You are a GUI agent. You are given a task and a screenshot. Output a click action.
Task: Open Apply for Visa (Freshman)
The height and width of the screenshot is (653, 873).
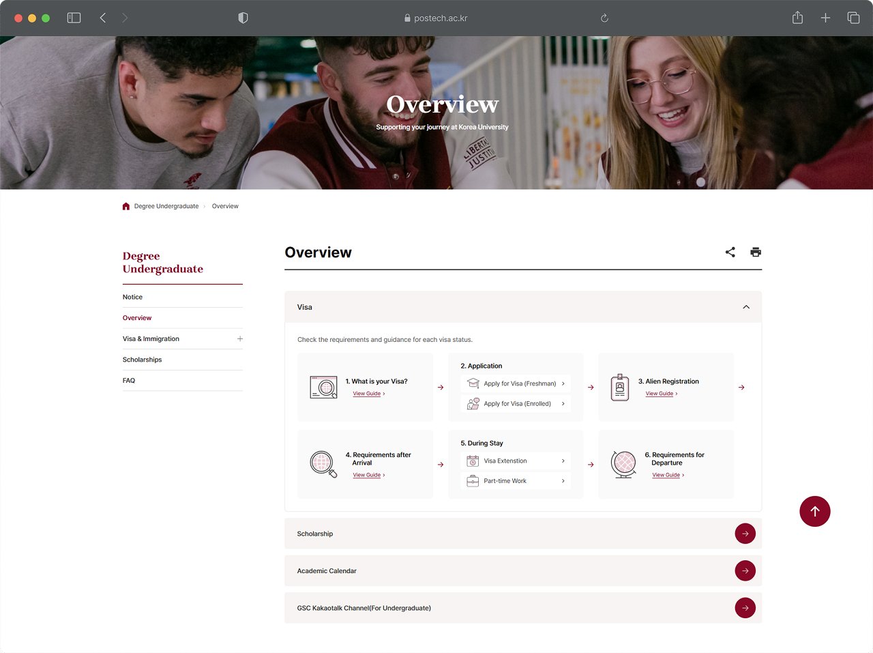516,383
